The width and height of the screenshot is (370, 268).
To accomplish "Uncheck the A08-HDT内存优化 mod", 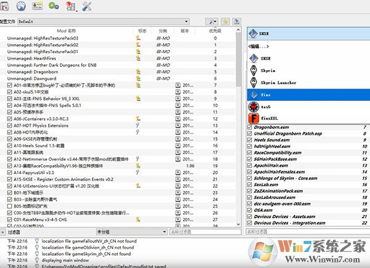I will tap(4, 132).
